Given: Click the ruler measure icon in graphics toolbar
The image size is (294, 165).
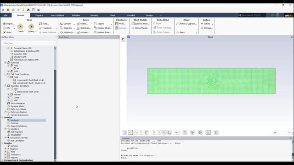Looking at the screenshot, I should pyautogui.click(x=177, y=132).
